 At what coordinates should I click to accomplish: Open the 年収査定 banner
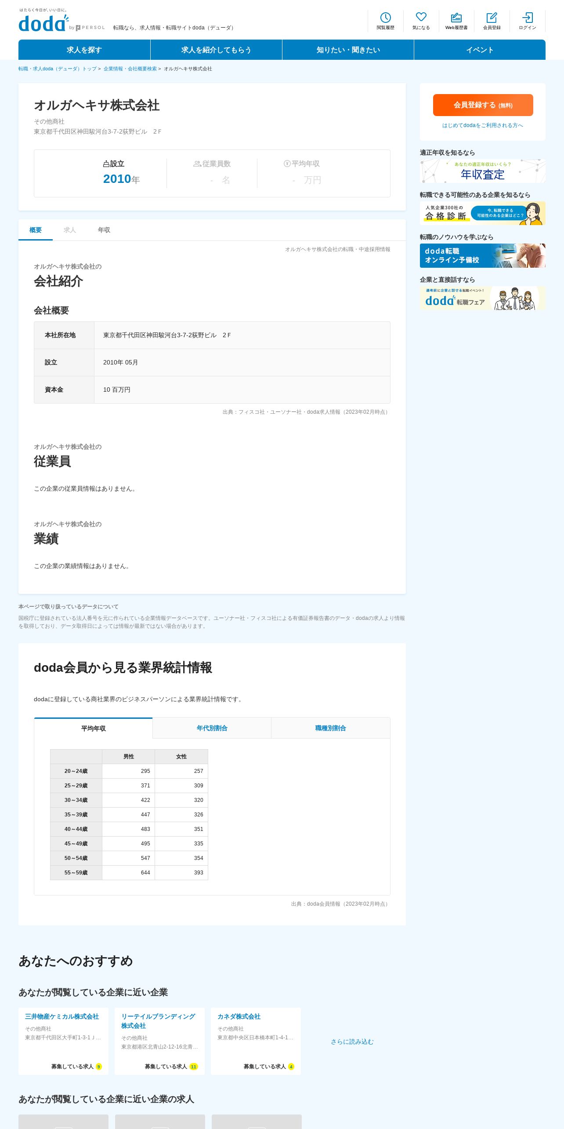point(483,171)
